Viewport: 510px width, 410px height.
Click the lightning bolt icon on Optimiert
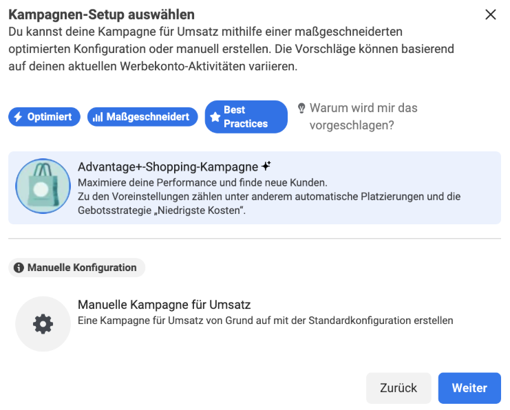pyautogui.click(x=19, y=117)
